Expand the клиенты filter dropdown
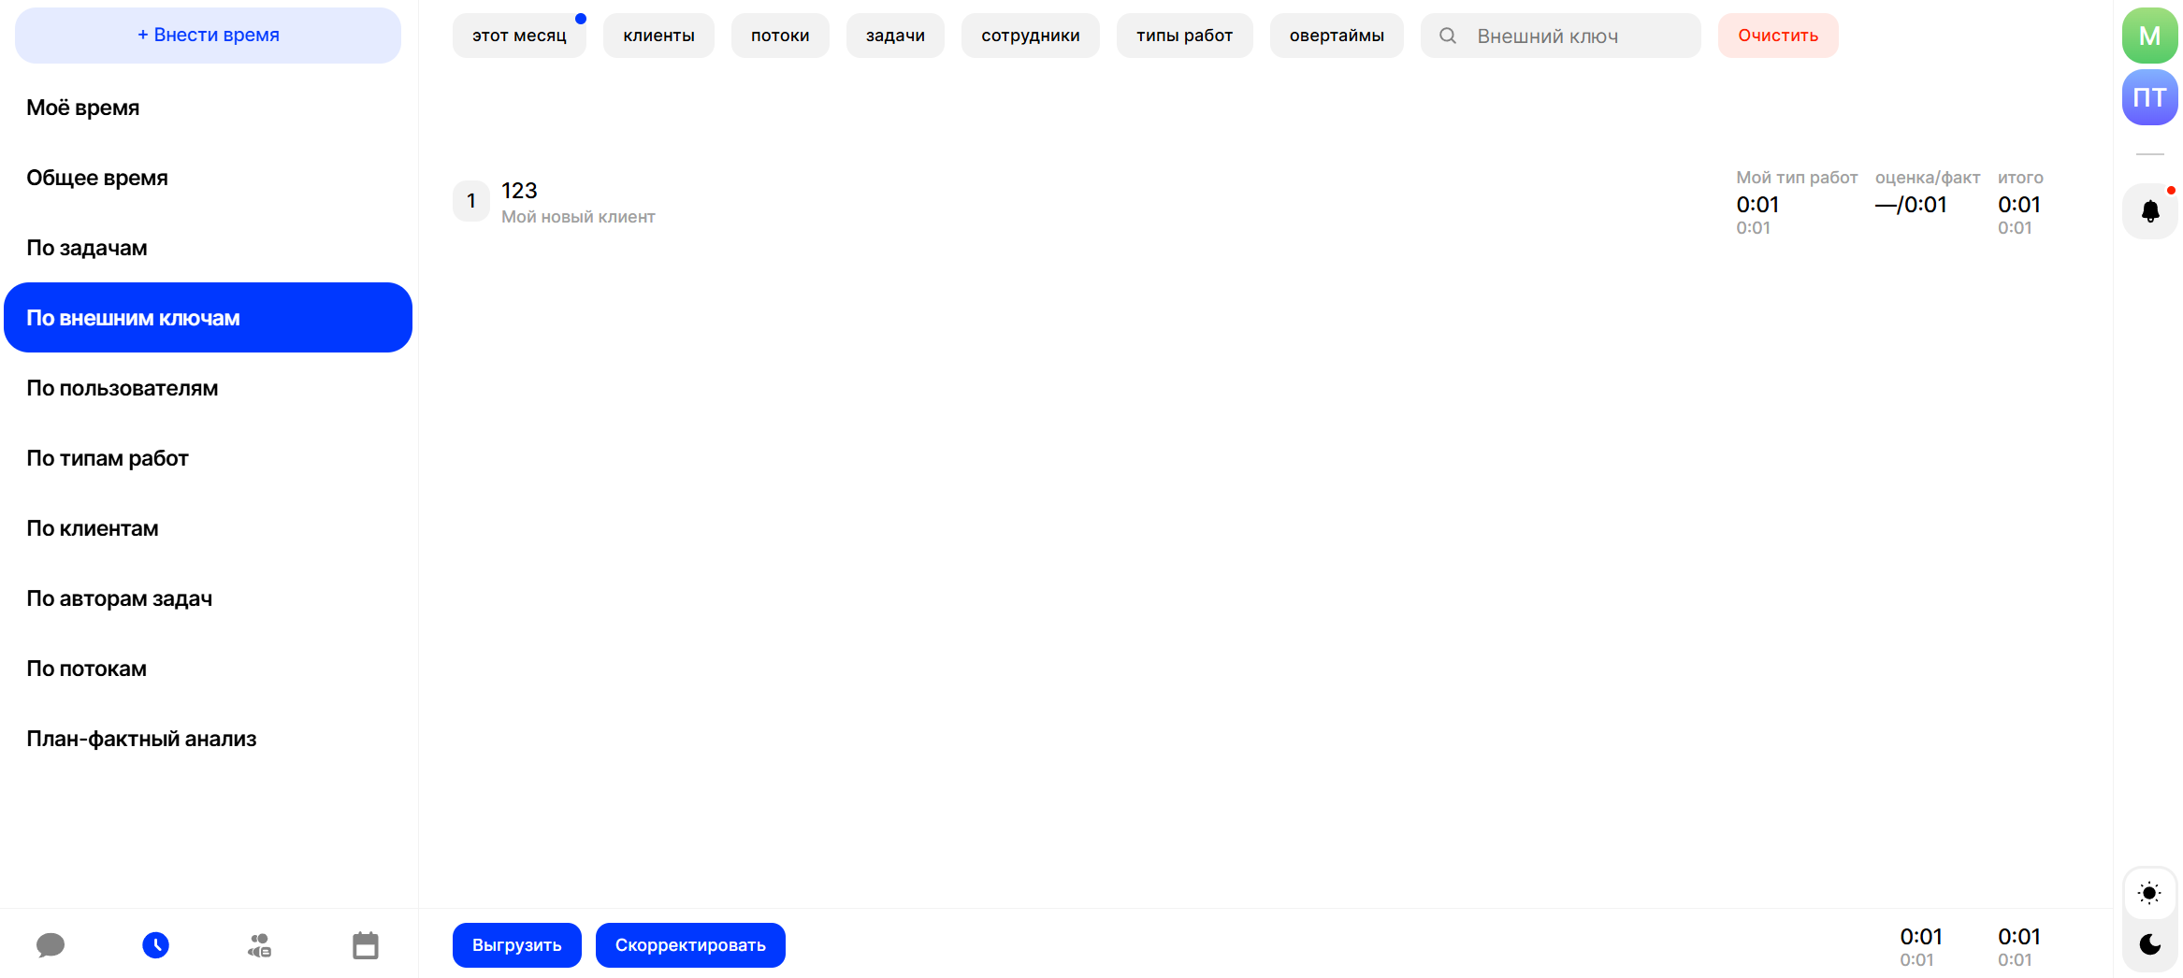 (658, 36)
